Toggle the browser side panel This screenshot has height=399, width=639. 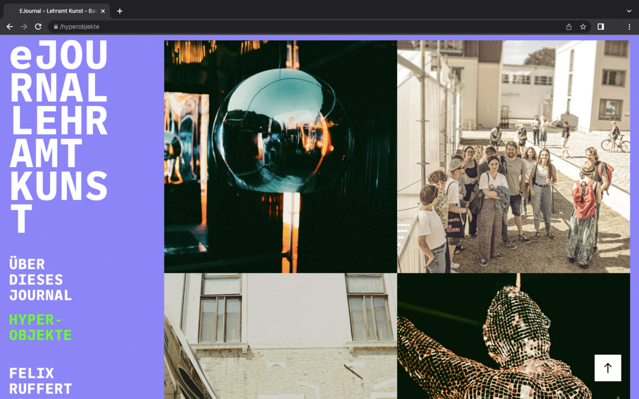point(601,27)
